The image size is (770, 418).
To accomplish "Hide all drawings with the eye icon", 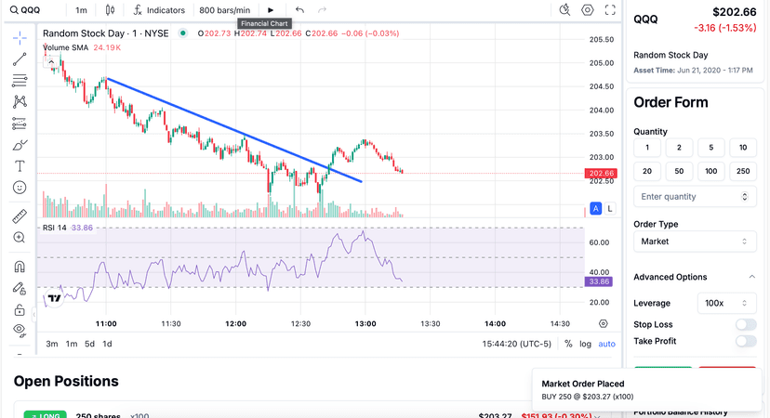I will [x=20, y=329].
